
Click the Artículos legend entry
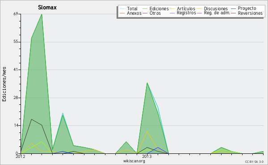(186, 8)
